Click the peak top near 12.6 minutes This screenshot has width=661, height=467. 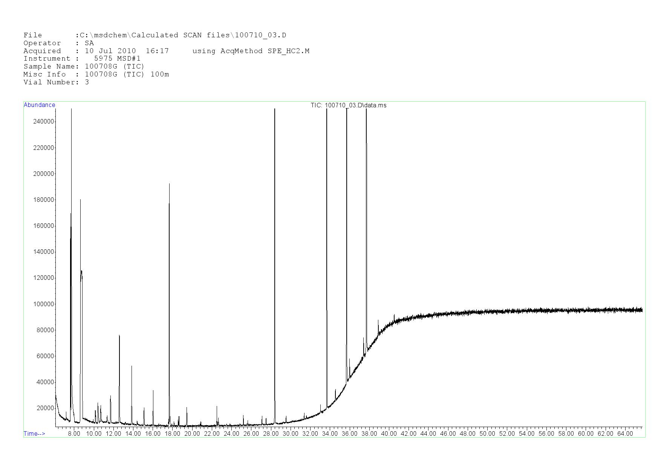(119, 336)
